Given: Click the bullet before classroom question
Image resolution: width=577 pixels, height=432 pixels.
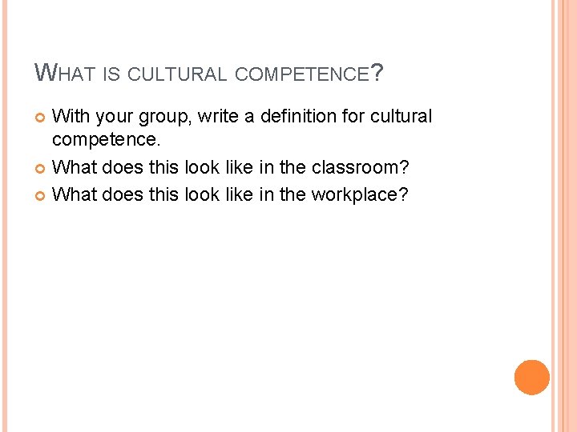Looking at the screenshot, I should click(x=40, y=169).
